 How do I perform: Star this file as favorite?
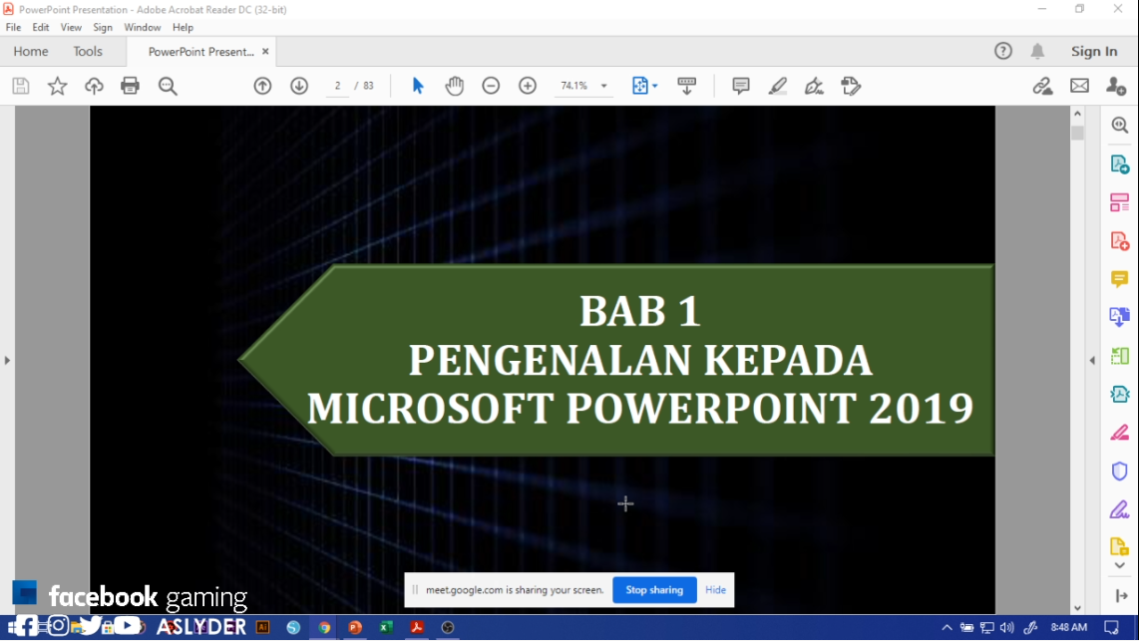(58, 86)
